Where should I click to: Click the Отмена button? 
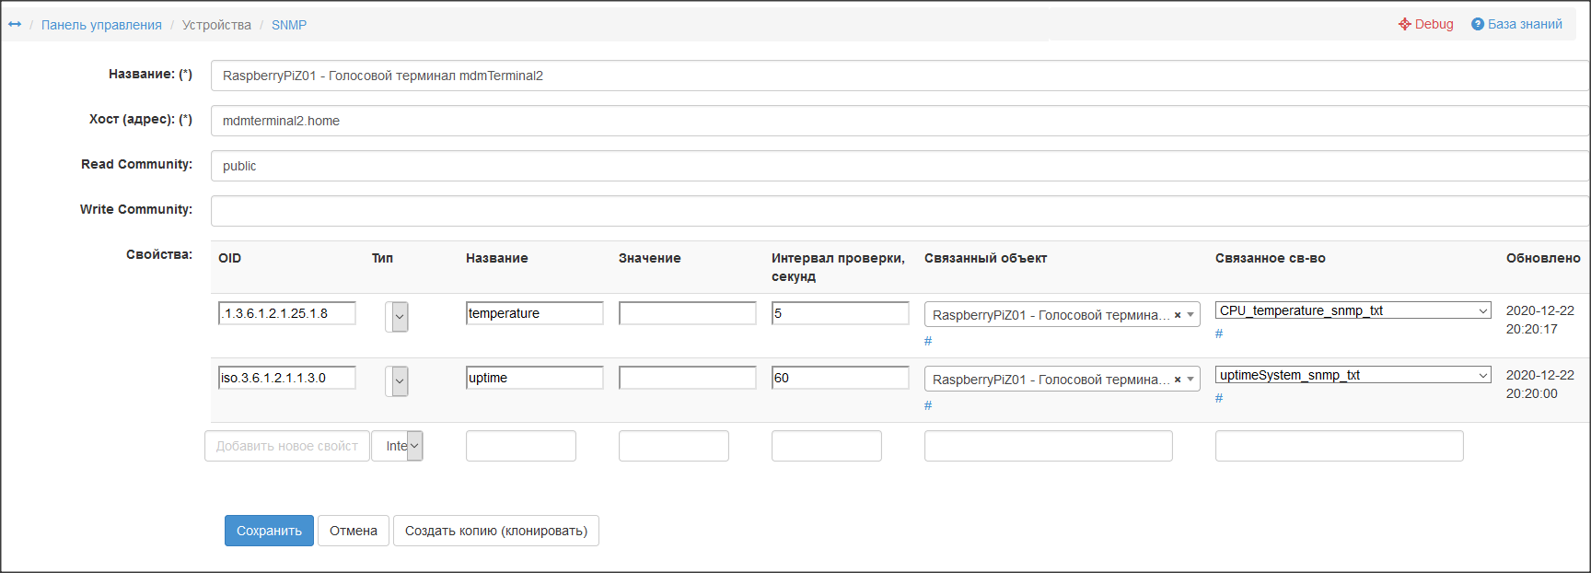point(354,531)
